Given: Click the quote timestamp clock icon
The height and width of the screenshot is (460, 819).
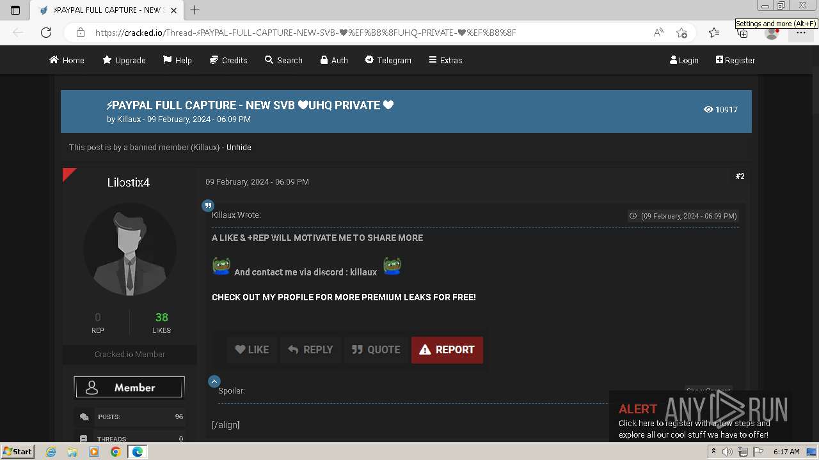Looking at the screenshot, I should 633,216.
